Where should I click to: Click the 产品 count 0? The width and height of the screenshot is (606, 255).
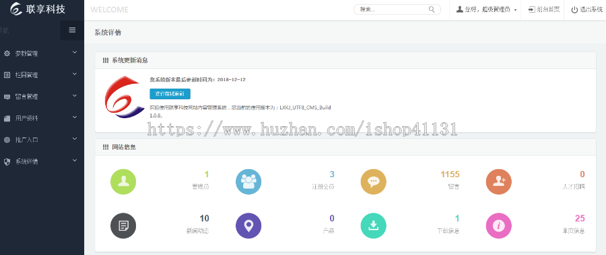(x=331, y=218)
